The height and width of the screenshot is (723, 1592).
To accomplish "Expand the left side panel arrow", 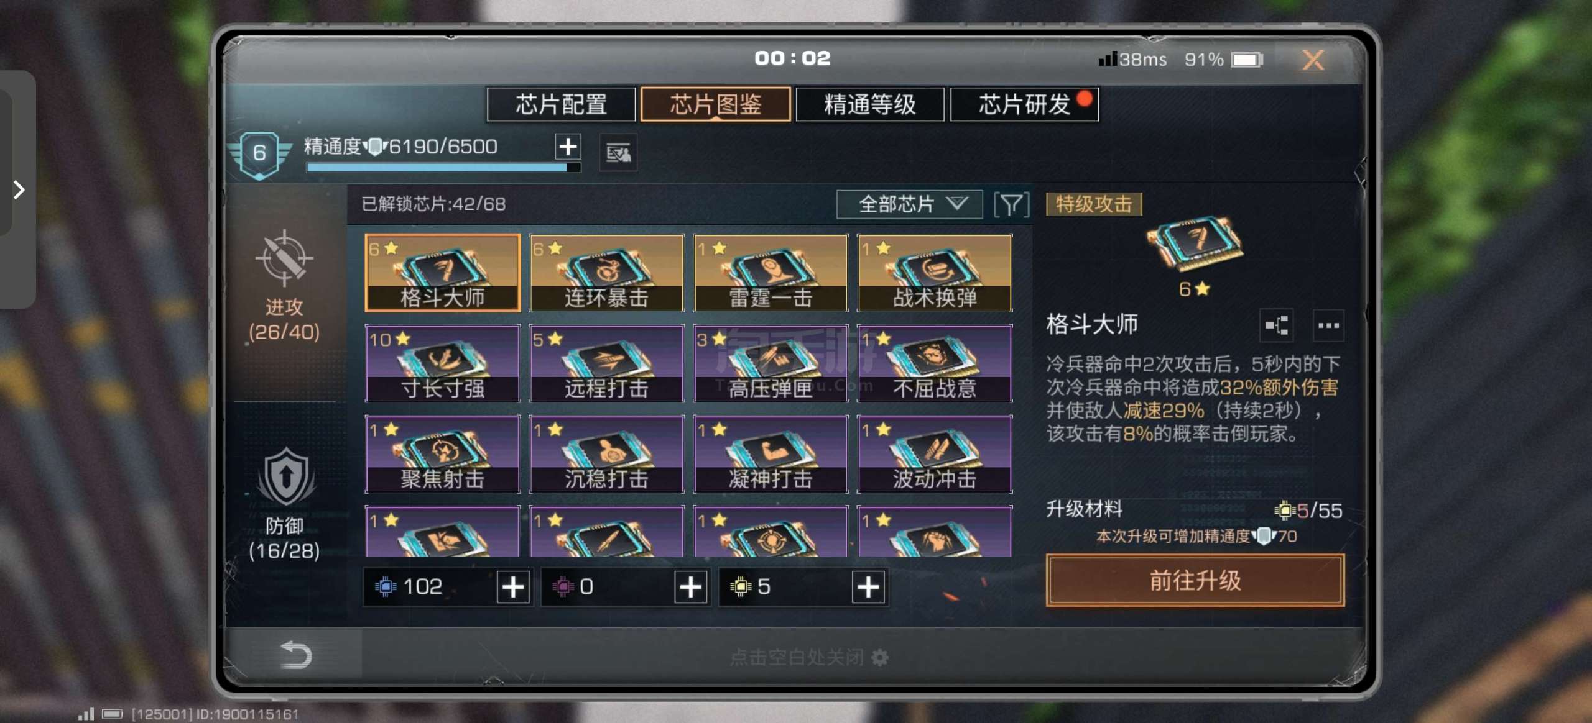I will (x=19, y=189).
